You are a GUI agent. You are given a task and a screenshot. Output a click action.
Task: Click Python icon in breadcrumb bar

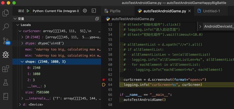pyautogui.click(x=108, y=19)
